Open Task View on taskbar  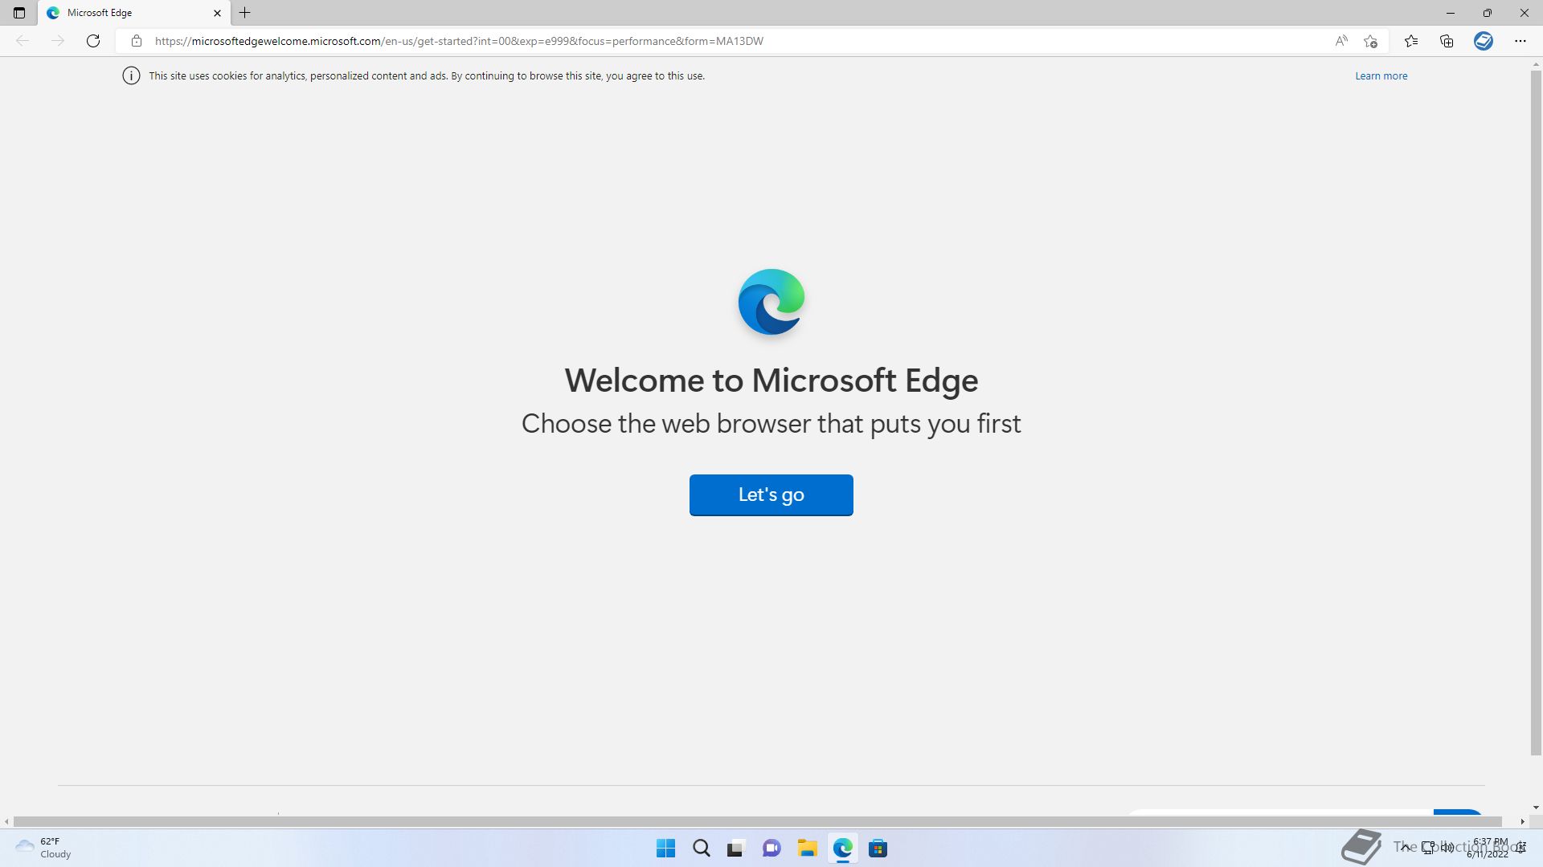click(x=736, y=848)
